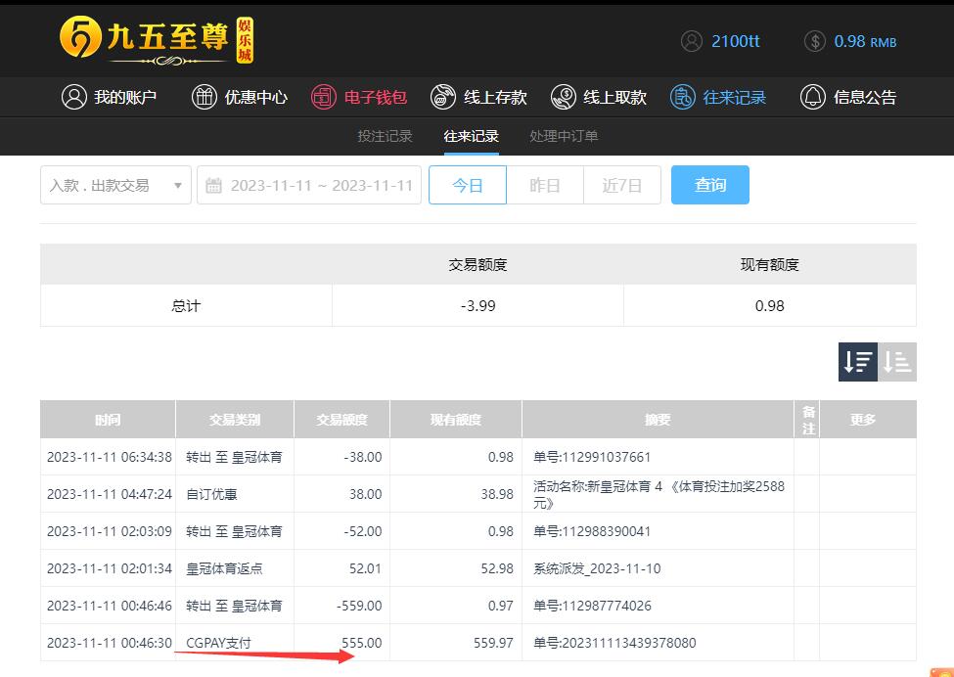Click the online withdrawal hand icon
The height and width of the screenshot is (677, 954).
click(x=564, y=97)
